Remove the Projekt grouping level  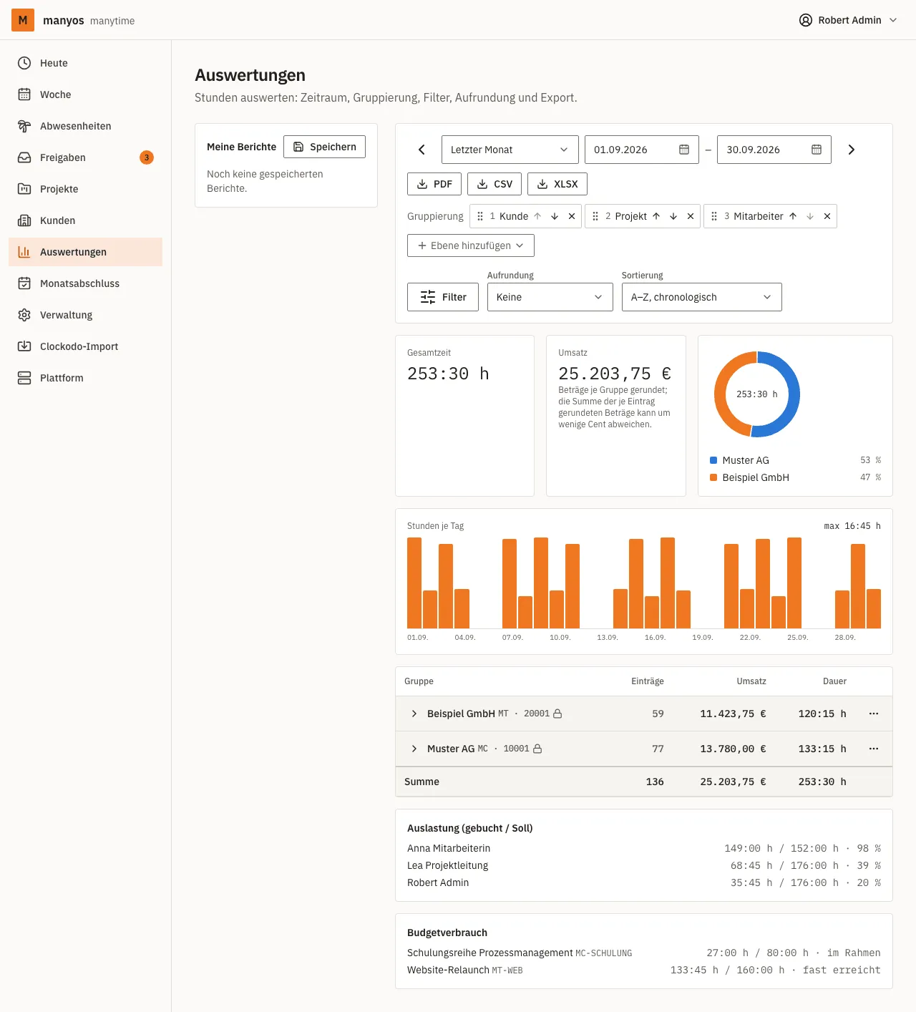(691, 216)
